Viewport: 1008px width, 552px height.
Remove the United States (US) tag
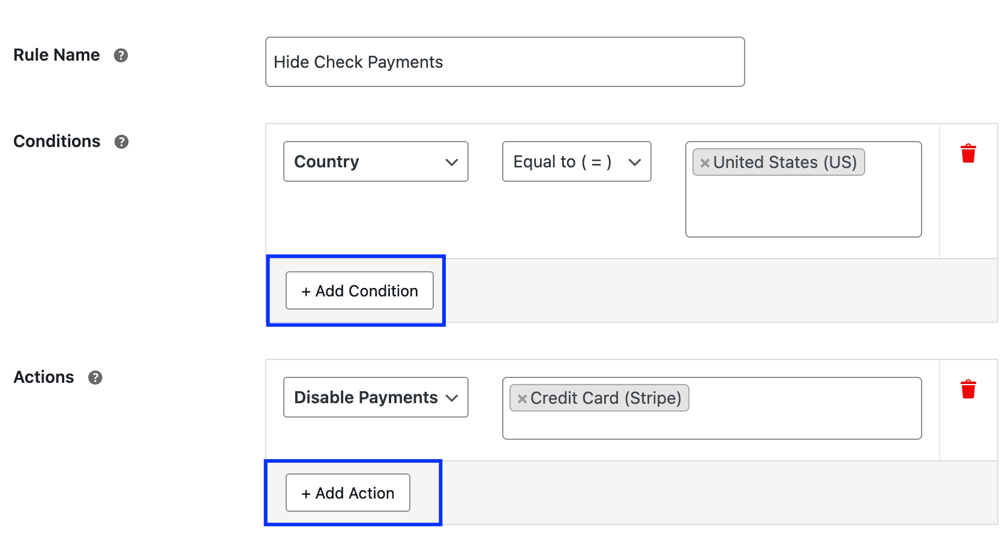coord(704,162)
